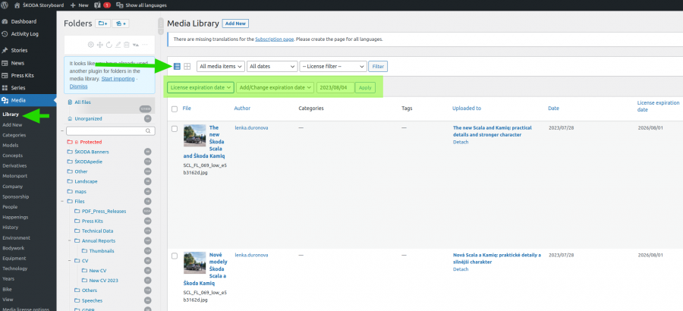Open folder settings gear icon
Image resolution: width=683 pixels, height=311 pixels.
90,45
